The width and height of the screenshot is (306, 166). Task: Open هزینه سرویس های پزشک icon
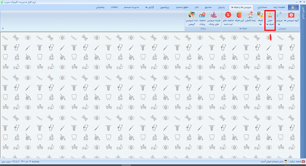tap(214, 18)
